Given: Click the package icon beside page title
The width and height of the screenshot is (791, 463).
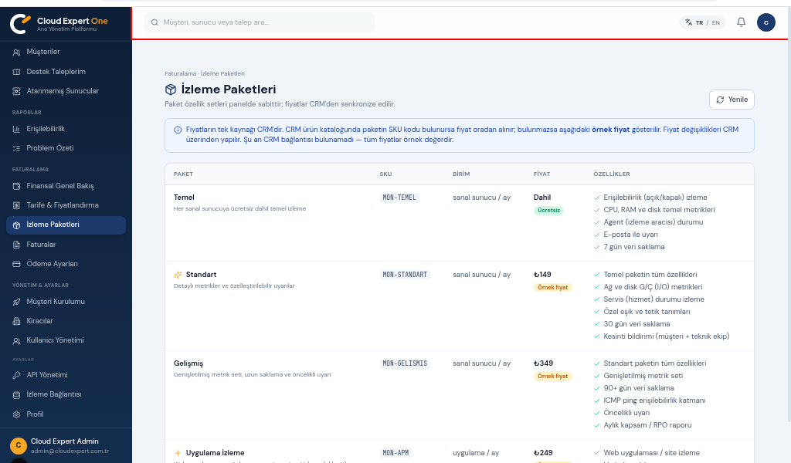Looking at the screenshot, I should coord(171,90).
